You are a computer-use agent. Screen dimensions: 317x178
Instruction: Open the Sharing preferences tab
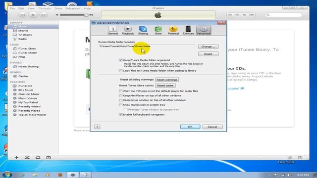tap(143, 31)
